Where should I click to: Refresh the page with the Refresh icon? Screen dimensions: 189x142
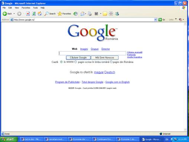[x=34, y=14]
